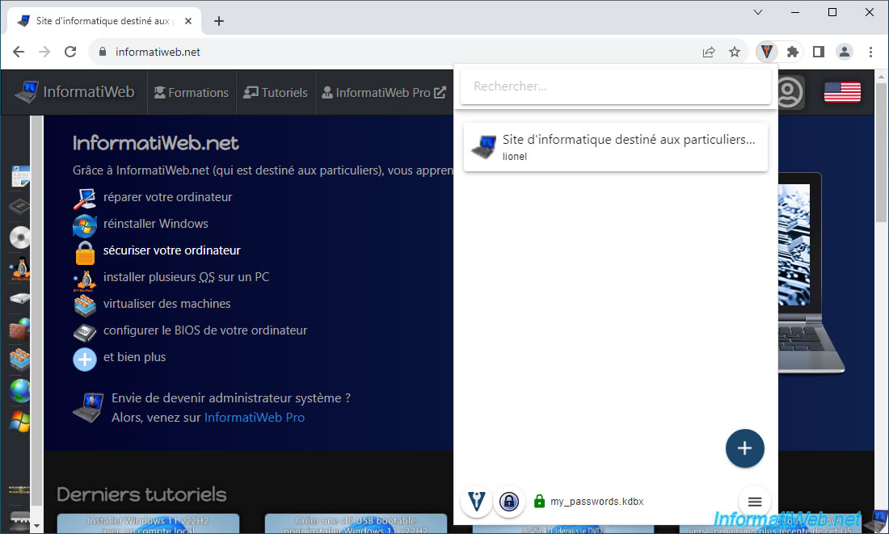This screenshot has width=889, height=534.
Task: Select the lionel password entry
Action: point(615,147)
